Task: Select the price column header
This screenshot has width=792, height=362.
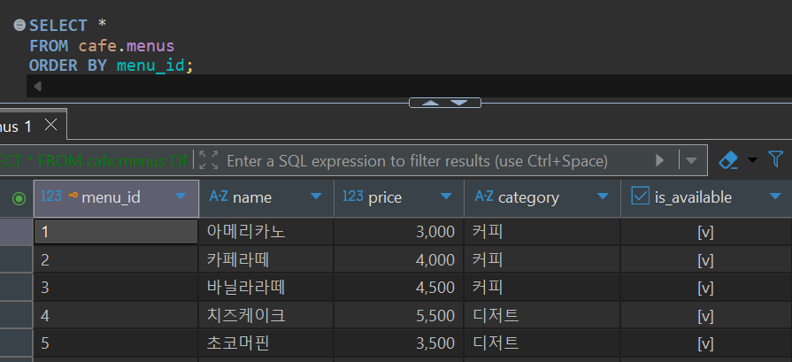Action: [x=399, y=198]
